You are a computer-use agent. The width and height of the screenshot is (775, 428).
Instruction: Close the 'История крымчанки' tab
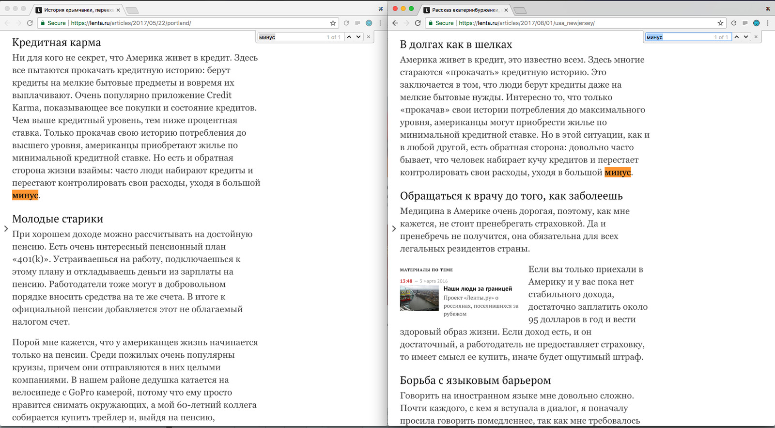(x=118, y=10)
